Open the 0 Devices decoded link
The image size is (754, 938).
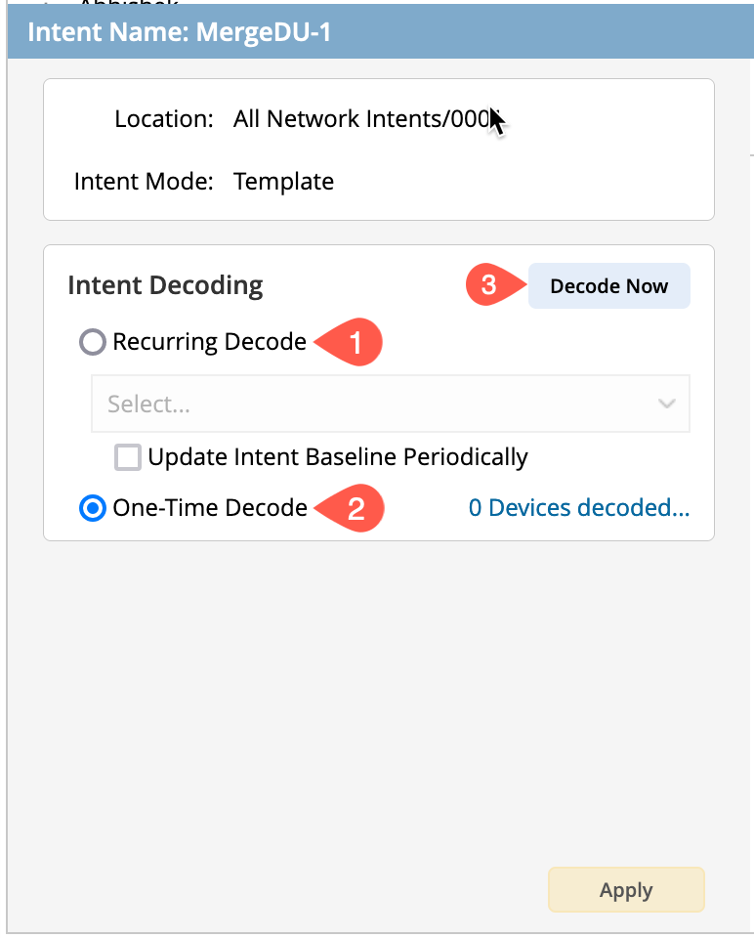pyautogui.click(x=579, y=508)
